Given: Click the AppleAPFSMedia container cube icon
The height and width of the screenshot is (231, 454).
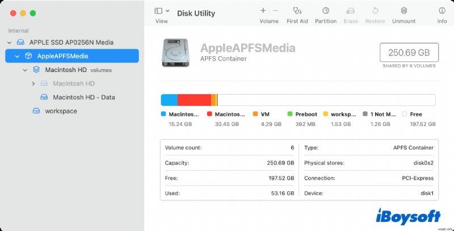Looking at the screenshot, I should 28,56.
